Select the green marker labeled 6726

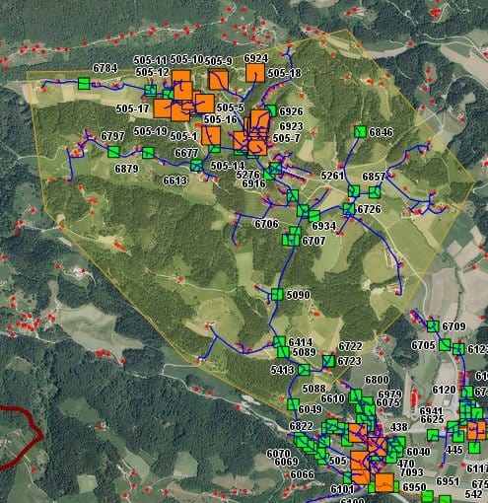(349, 209)
